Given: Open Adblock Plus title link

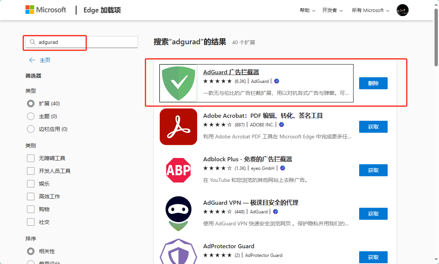Looking at the screenshot, I should click(247, 159).
